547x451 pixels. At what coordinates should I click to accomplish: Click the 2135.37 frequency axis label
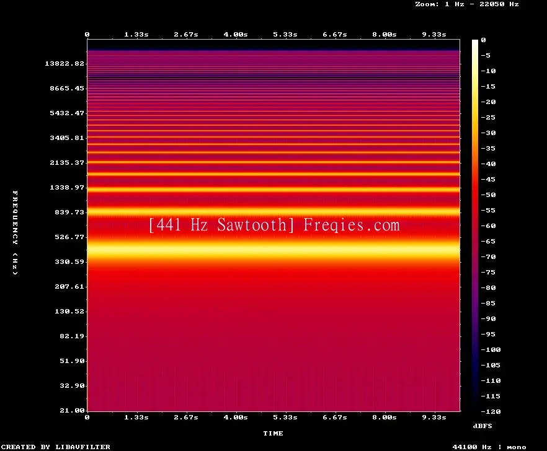(x=67, y=162)
